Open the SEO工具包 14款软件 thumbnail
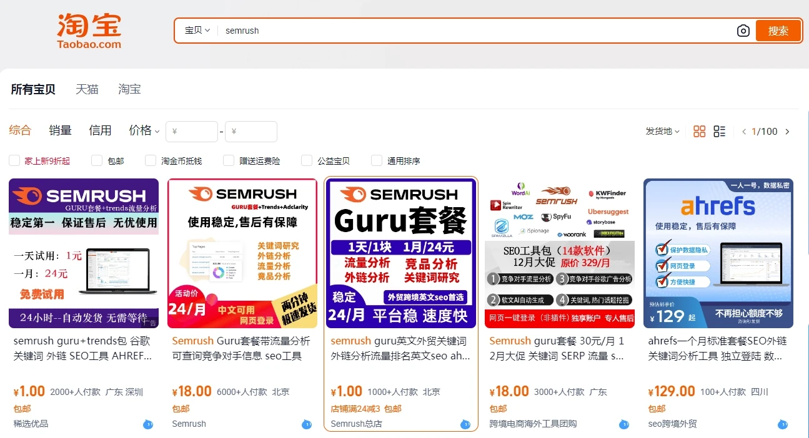 (x=560, y=253)
